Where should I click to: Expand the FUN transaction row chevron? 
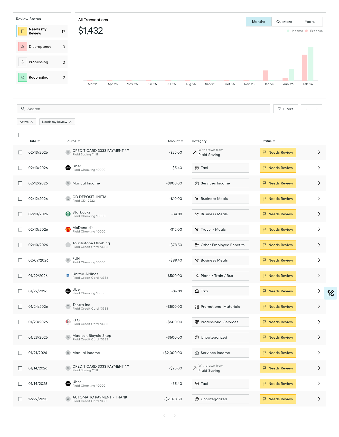(319, 260)
